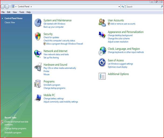The image size is (164, 138).
Task: Click the Back navigation arrow button
Action: [x=2, y=7]
